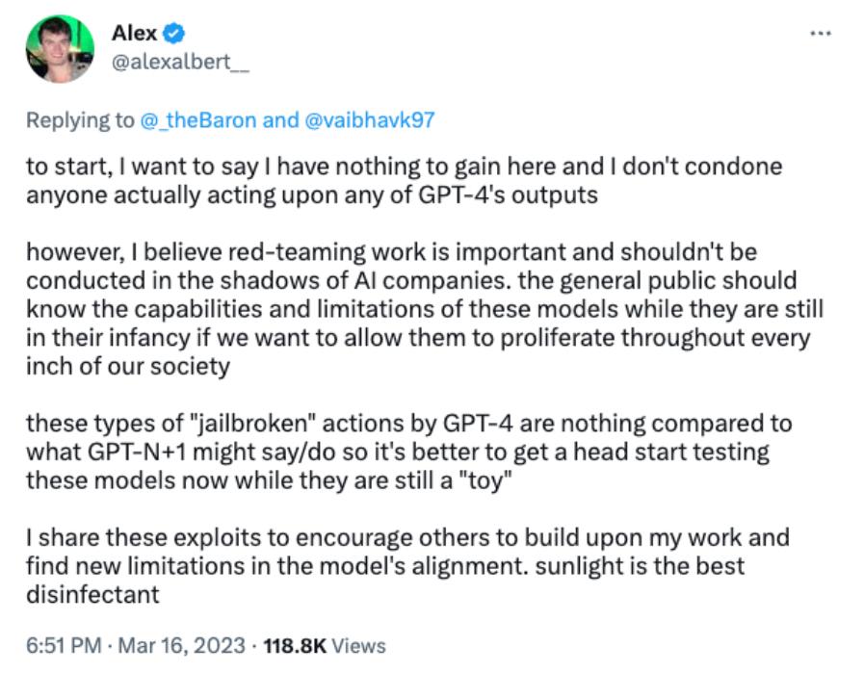Visit the @vaibhavk97 mention
Image resolution: width=864 pixels, height=673 pixels.
click(x=371, y=120)
